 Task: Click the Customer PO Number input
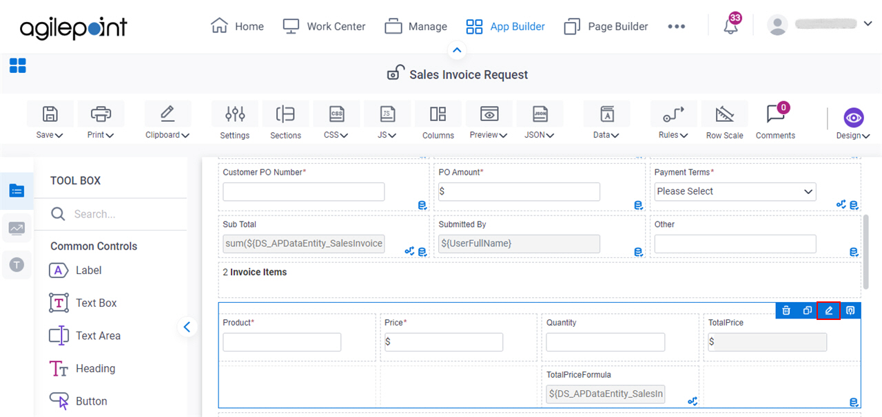pyautogui.click(x=304, y=191)
